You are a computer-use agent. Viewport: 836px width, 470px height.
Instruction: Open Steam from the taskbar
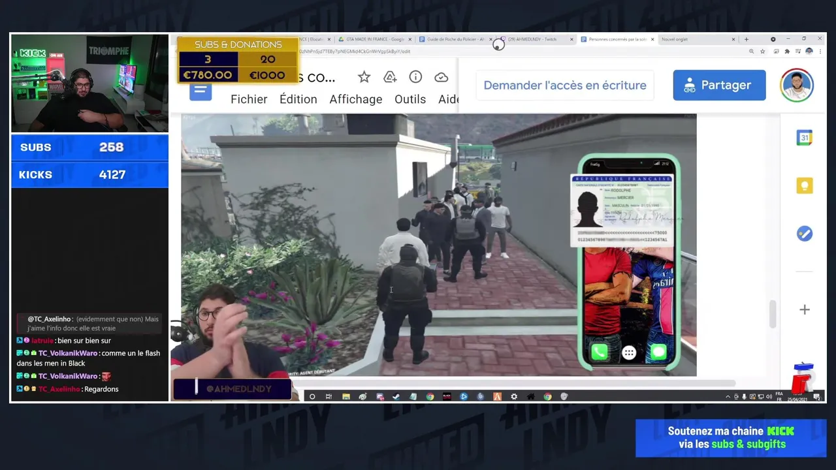point(396,396)
